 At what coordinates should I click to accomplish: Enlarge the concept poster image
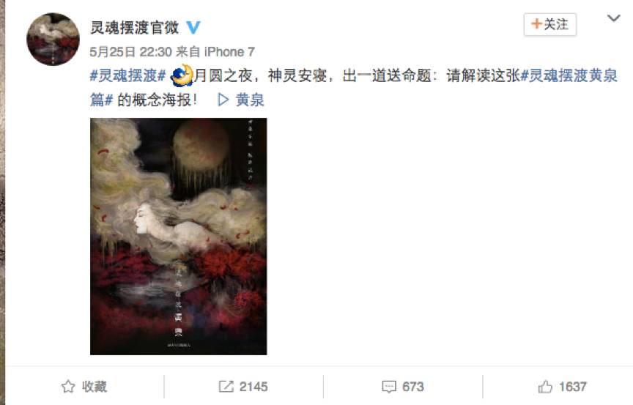(x=179, y=237)
